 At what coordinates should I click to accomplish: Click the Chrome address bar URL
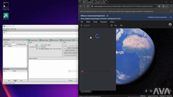(124, 6)
